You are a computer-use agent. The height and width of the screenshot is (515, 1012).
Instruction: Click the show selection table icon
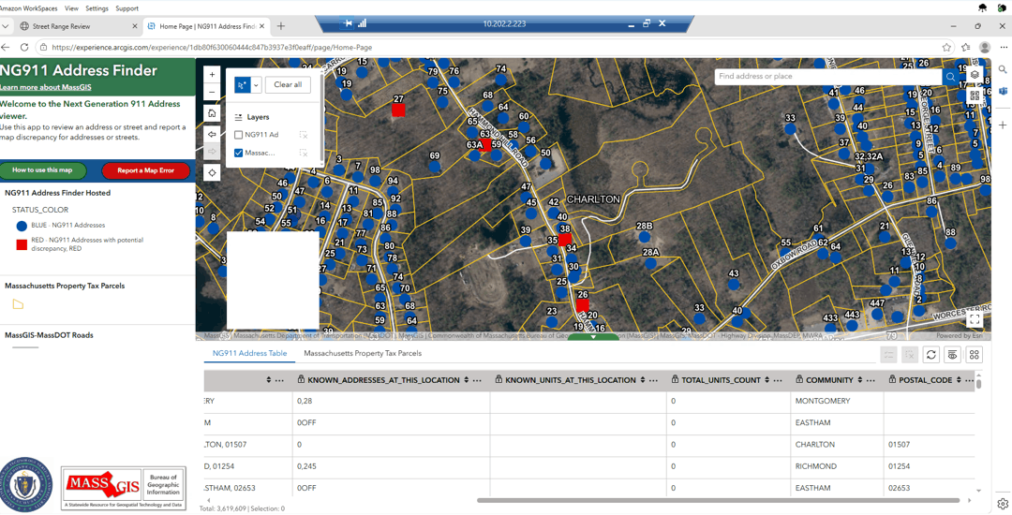click(888, 355)
